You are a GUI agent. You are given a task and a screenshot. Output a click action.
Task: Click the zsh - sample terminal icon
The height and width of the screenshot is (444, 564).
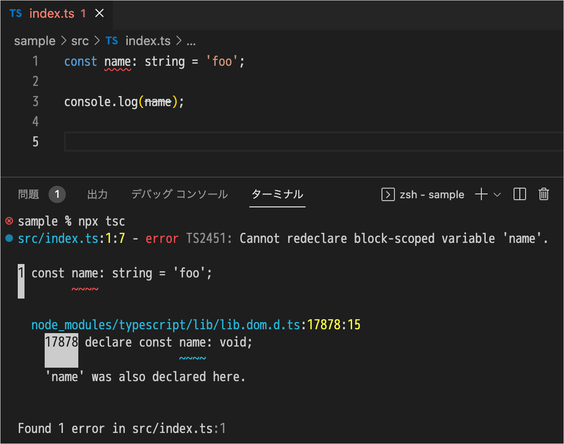(x=388, y=194)
